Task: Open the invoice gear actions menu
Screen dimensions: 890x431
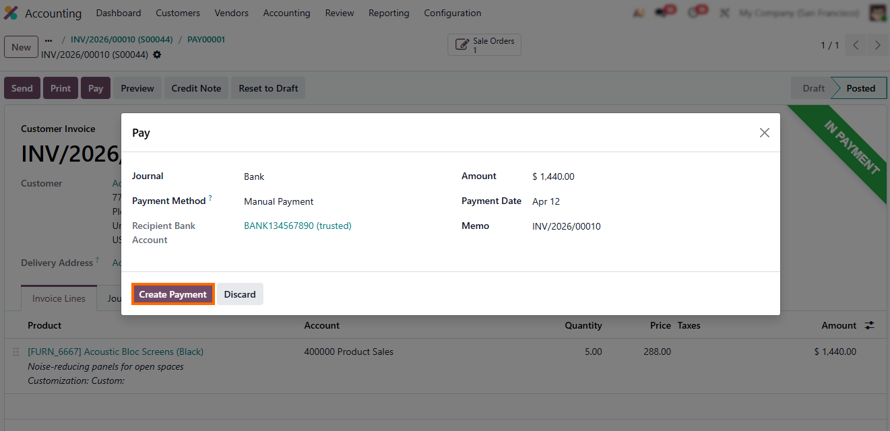Action: pos(157,55)
